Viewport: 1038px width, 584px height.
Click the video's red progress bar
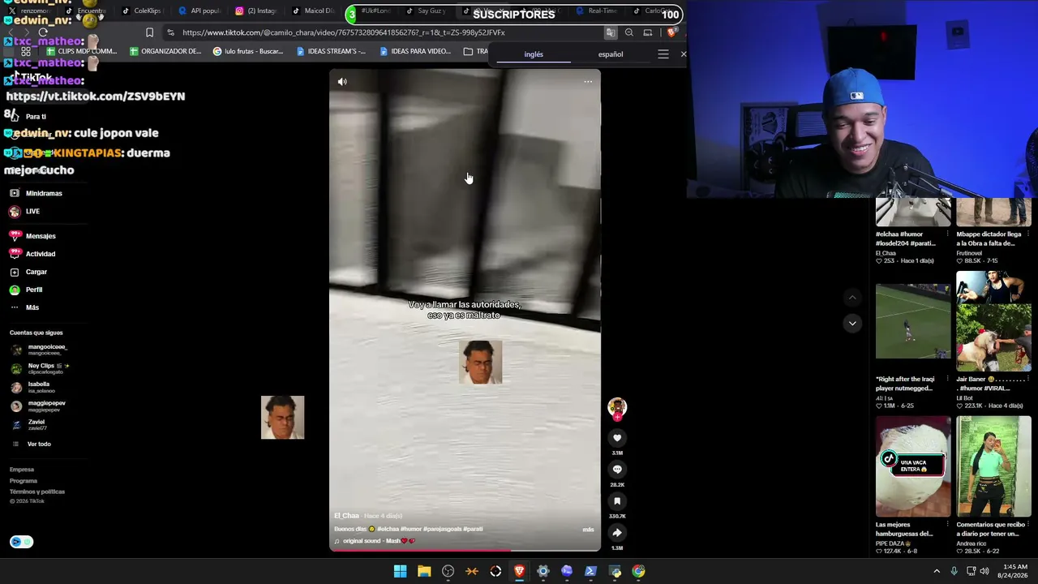tap(419, 551)
